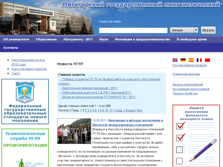Open Виртуальная ярмарка вакансий - 2011 link
223x167 pixels.
tap(89, 88)
